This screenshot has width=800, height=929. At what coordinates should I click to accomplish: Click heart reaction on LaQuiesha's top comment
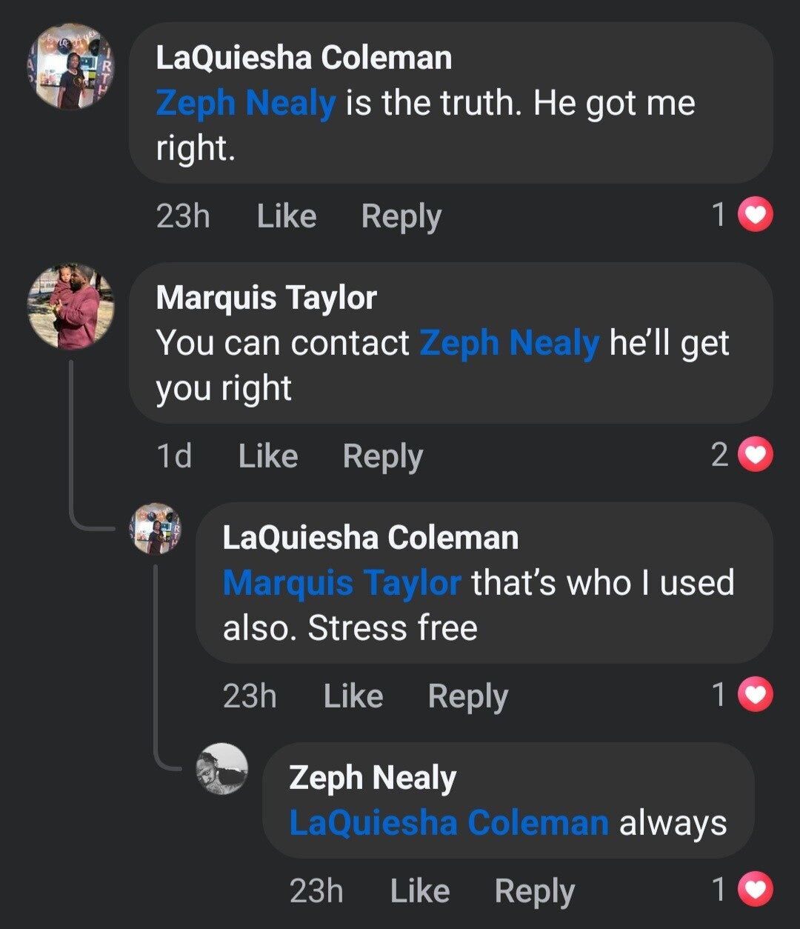click(756, 216)
